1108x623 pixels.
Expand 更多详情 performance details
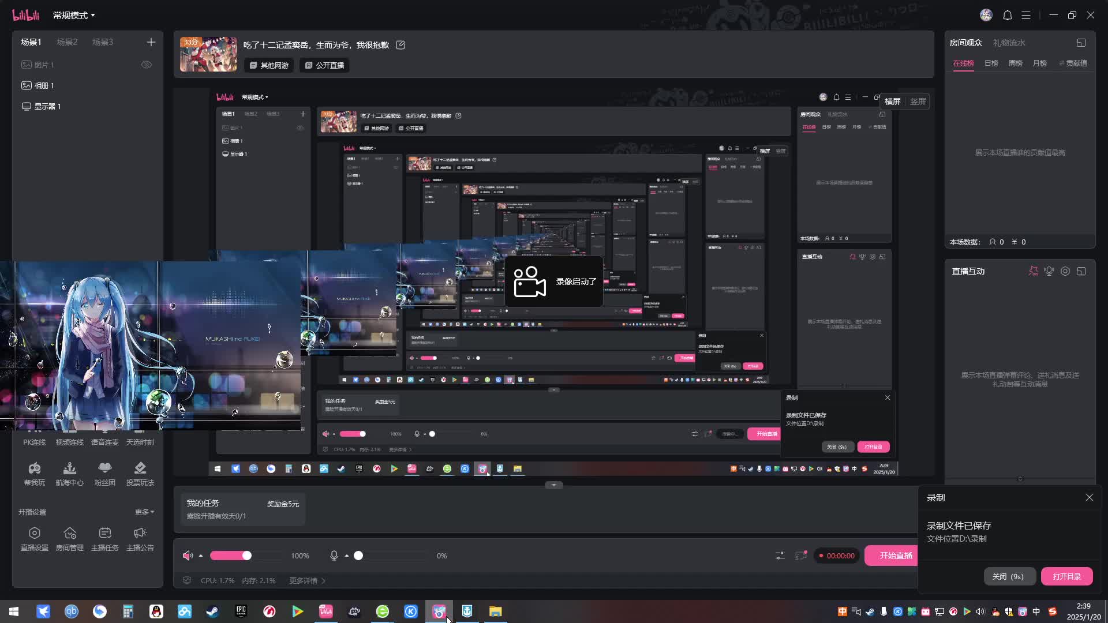(x=307, y=580)
